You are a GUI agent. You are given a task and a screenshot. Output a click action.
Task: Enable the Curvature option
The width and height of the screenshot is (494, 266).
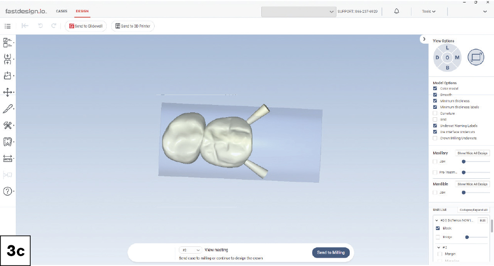click(x=435, y=113)
